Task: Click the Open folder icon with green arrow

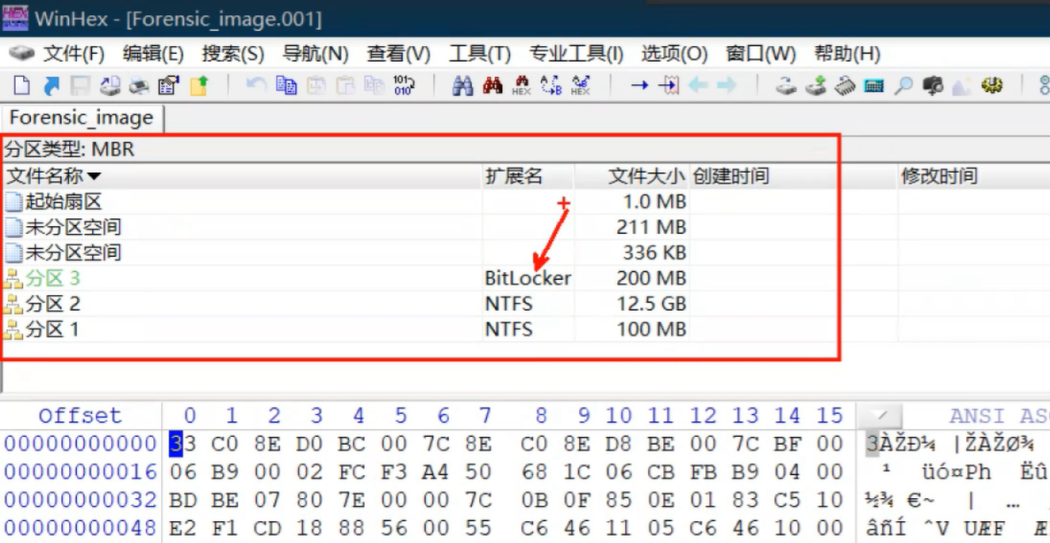Action: (199, 86)
